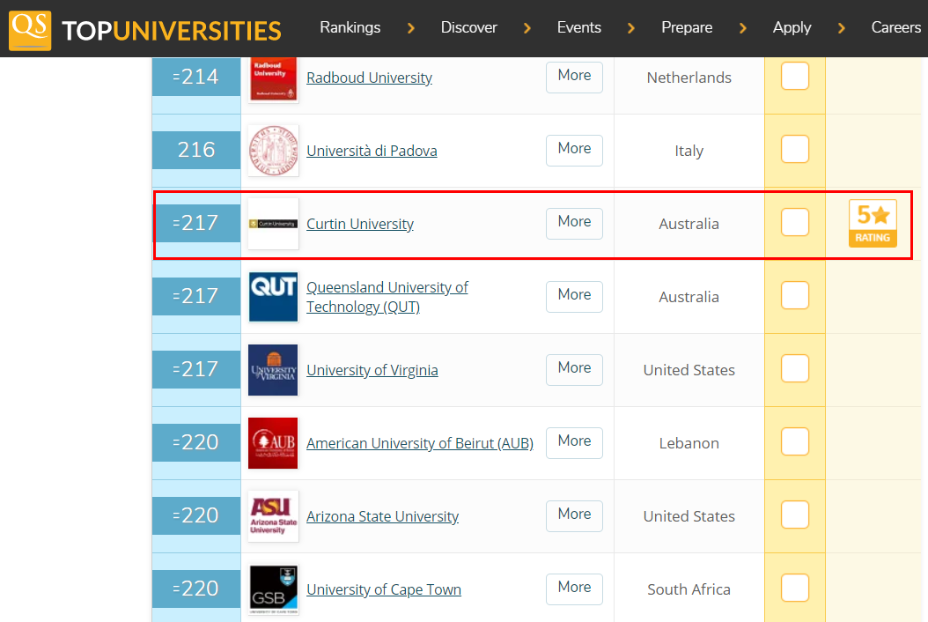Select the rank =214 cell
Image resolution: width=928 pixels, height=622 pixels.
pyautogui.click(x=195, y=77)
